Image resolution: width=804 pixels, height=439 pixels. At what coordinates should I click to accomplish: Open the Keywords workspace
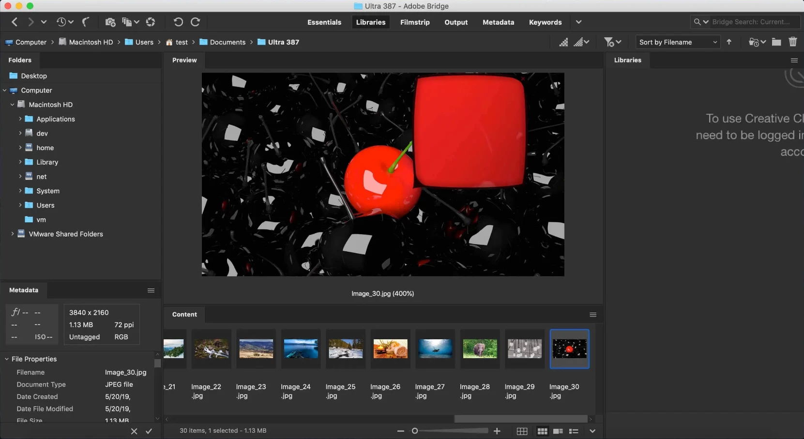coord(545,22)
